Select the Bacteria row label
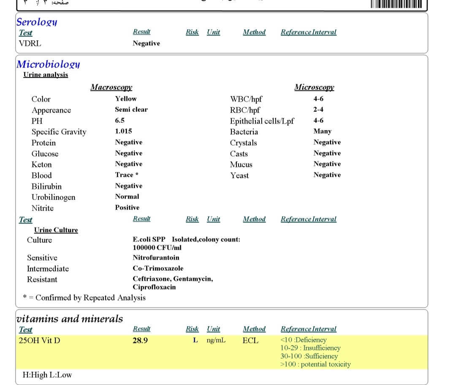Image resolution: width=456 pixels, height=385 pixels. (244, 132)
